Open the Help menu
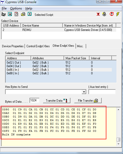Screen dimensions: 123x154 [29, 8]
